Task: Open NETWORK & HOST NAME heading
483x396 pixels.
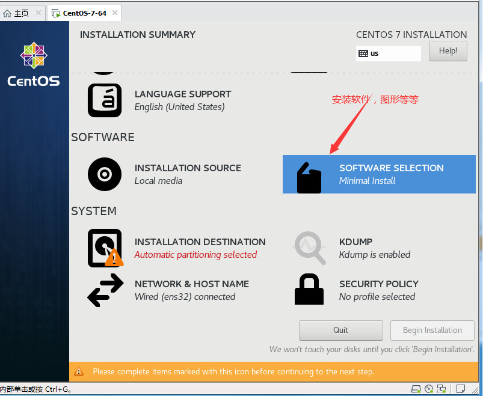Action: pyautogui.click(x=192, y=284)
